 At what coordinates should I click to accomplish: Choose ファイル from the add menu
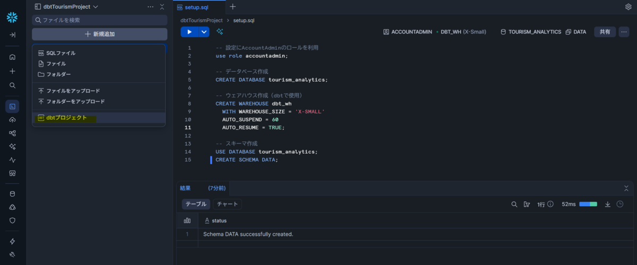(x=99, y=64)
